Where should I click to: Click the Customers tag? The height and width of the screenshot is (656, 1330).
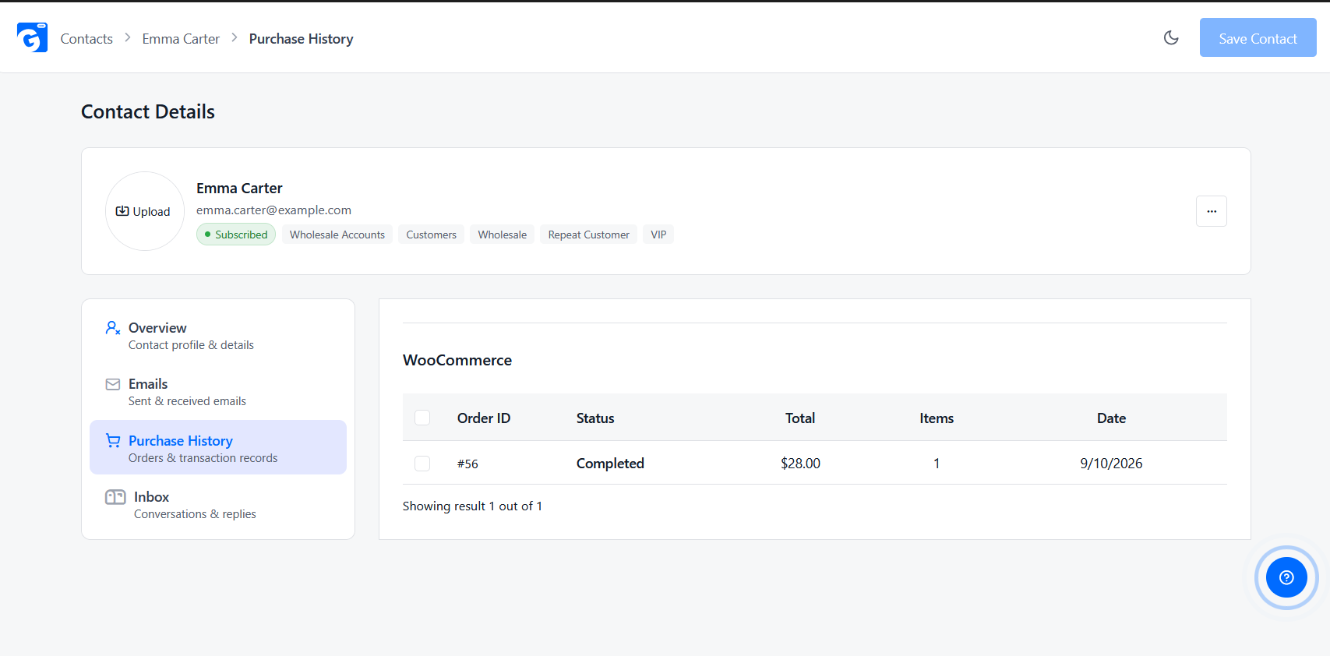pos(431,235)
